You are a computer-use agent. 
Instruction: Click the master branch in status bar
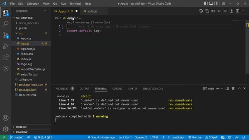17,137
